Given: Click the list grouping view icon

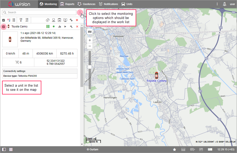Looking at the screenshot, I should 14,20.
